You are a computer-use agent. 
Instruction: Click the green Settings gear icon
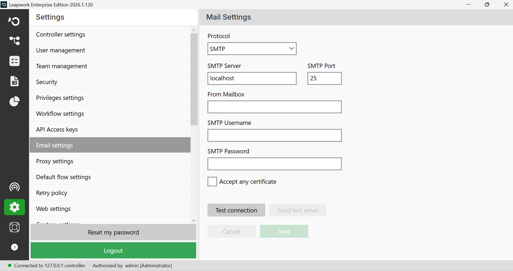pos(15,207)
